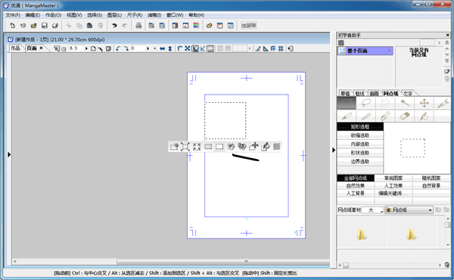The image size is (454, 280).
Task: Click the 自然效果 tone category
Action: 356,185
